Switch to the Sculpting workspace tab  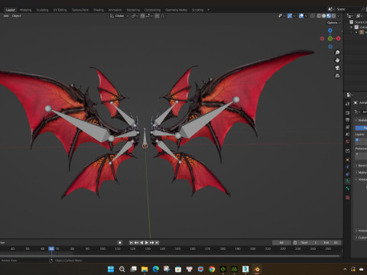click(42, 10)
